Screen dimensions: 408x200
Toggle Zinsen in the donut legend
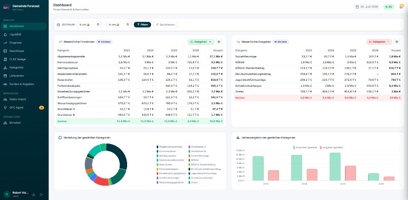(193, 183)
